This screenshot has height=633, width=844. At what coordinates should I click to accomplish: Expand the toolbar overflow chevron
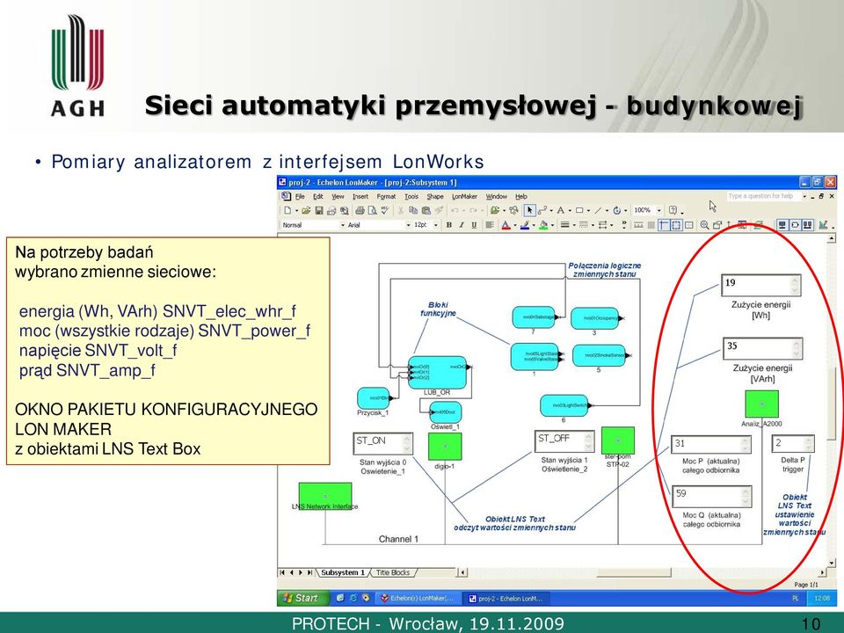624,225
